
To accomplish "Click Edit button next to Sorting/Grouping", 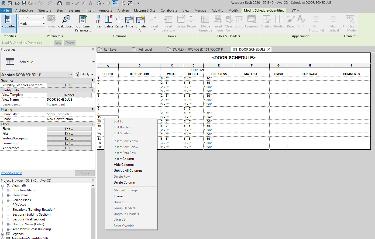I will click(x=69, y=139).
